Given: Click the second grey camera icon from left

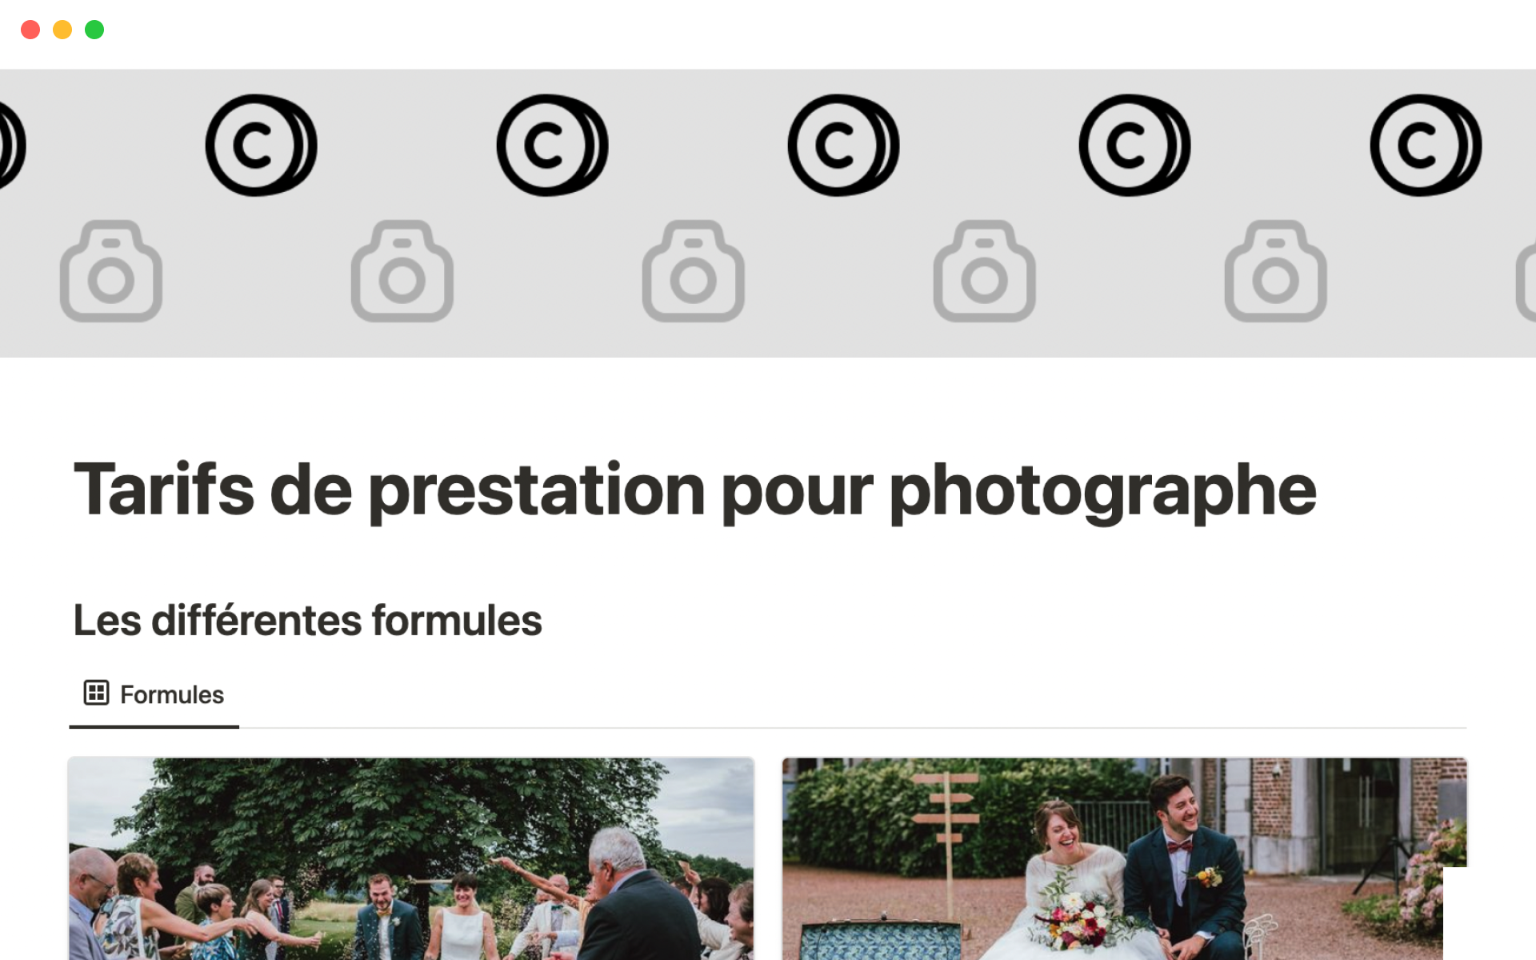Looking at the screenshot, I should point(402,271).
